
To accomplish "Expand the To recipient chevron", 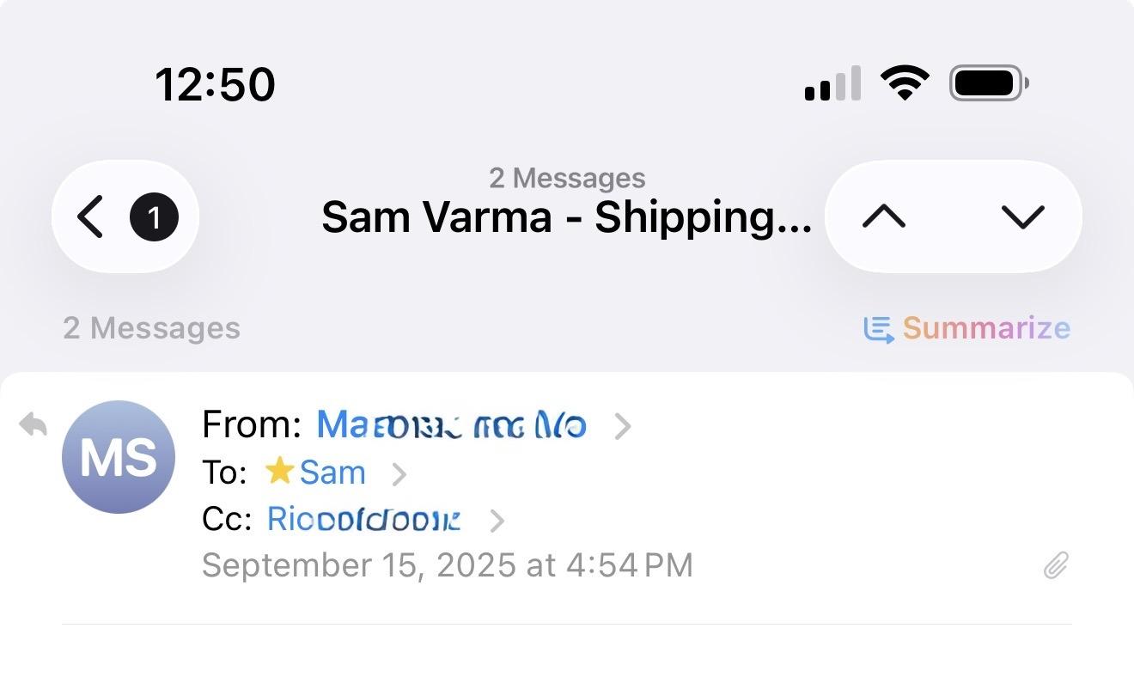I will coord(399,473).
